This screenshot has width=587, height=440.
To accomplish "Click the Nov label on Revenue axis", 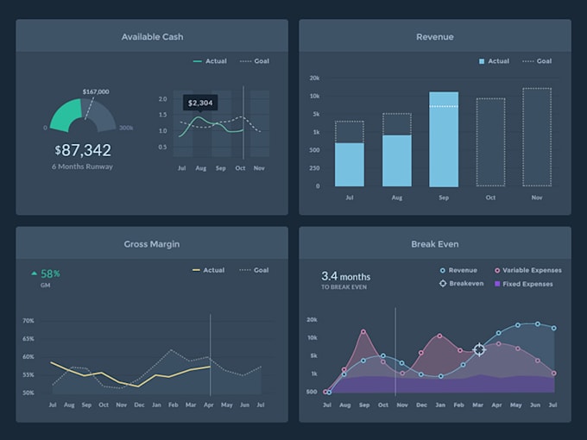I will (x=537, y=198).
